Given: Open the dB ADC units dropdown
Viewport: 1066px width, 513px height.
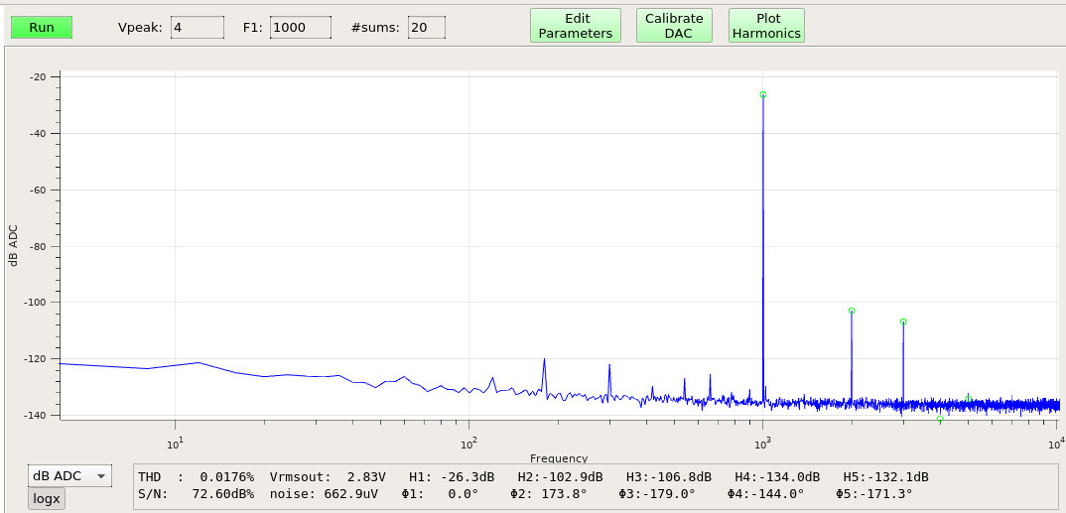Looking at the screenshot, I should pos(69,475).
